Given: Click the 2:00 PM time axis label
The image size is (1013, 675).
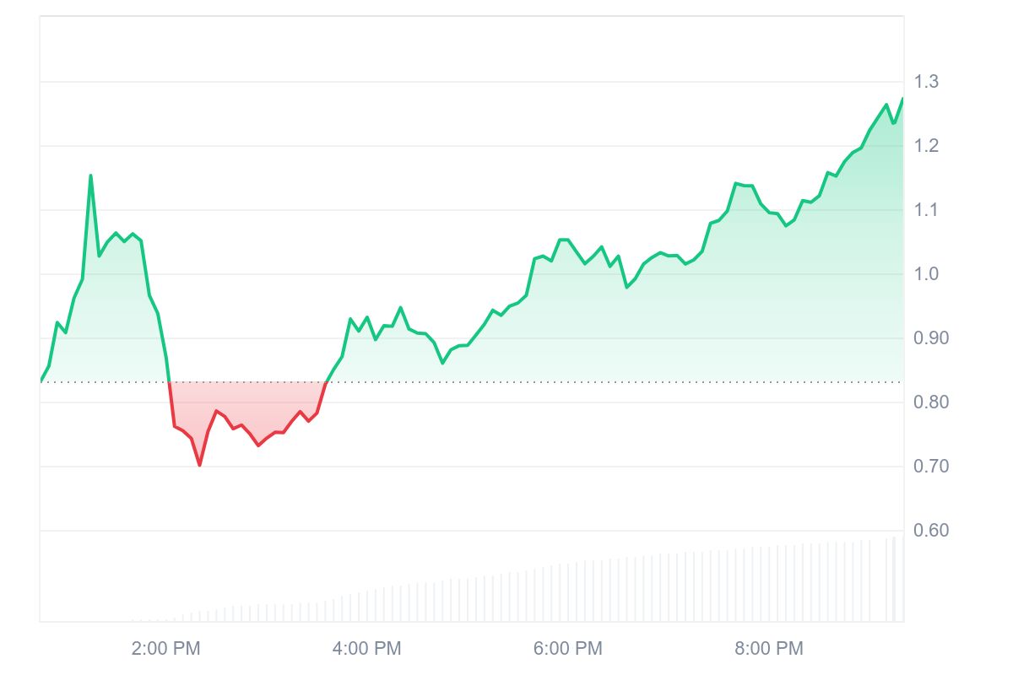Looking at the screenshot, I should (165, 649).
